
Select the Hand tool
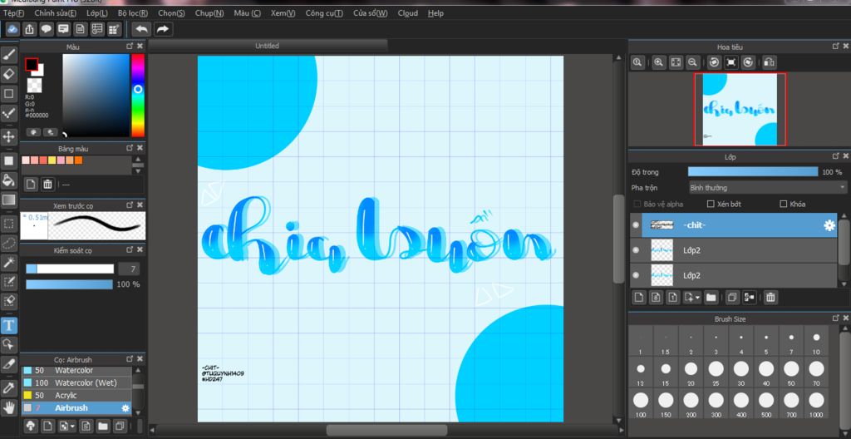[x=8, y=407]
